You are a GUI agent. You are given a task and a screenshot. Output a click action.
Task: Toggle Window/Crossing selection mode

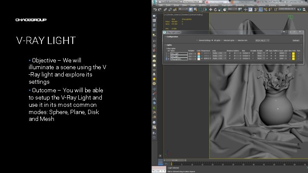click(x=205, y=9)
